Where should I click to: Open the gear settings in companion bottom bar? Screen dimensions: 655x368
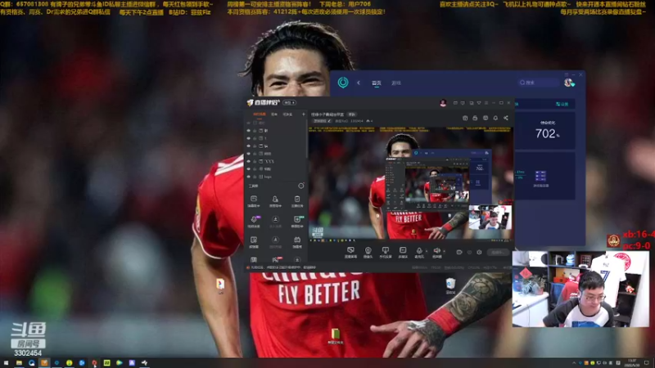479,253
